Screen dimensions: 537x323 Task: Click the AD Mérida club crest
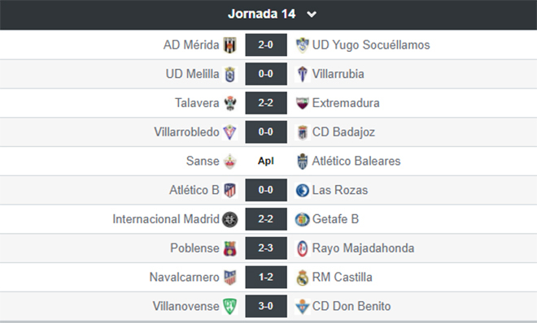click(229, 45)
